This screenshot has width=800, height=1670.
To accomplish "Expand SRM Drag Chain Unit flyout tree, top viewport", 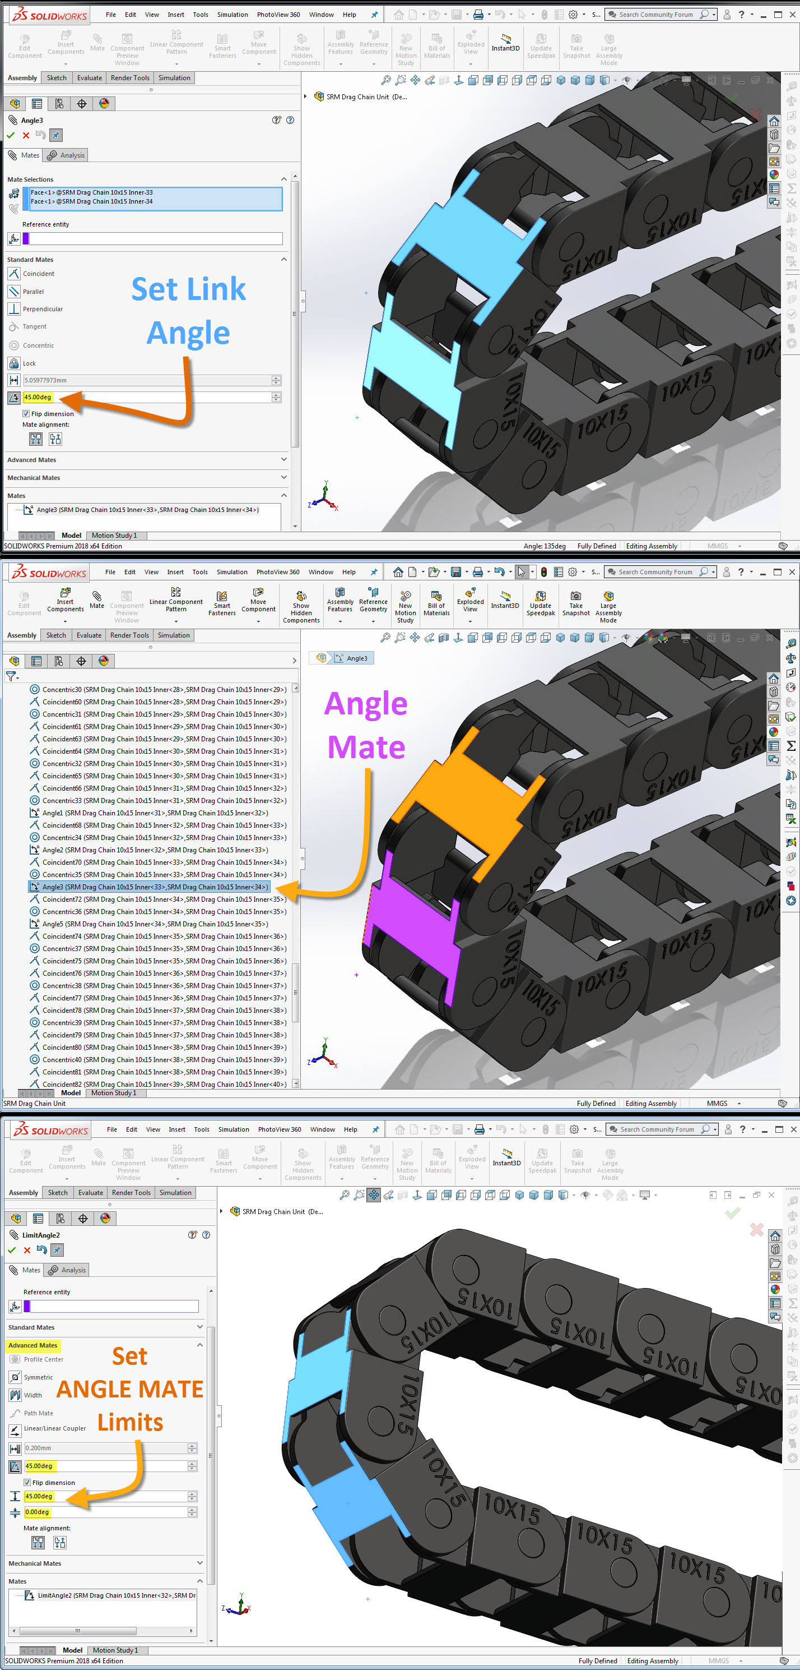I will [306, 96].
